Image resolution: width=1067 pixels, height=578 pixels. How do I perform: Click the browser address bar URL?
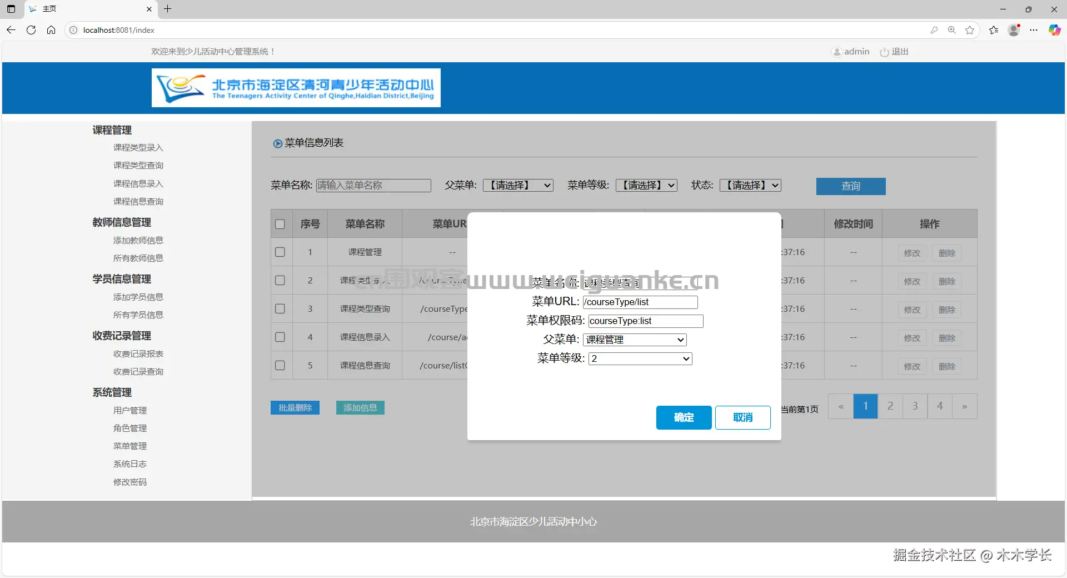118,30
